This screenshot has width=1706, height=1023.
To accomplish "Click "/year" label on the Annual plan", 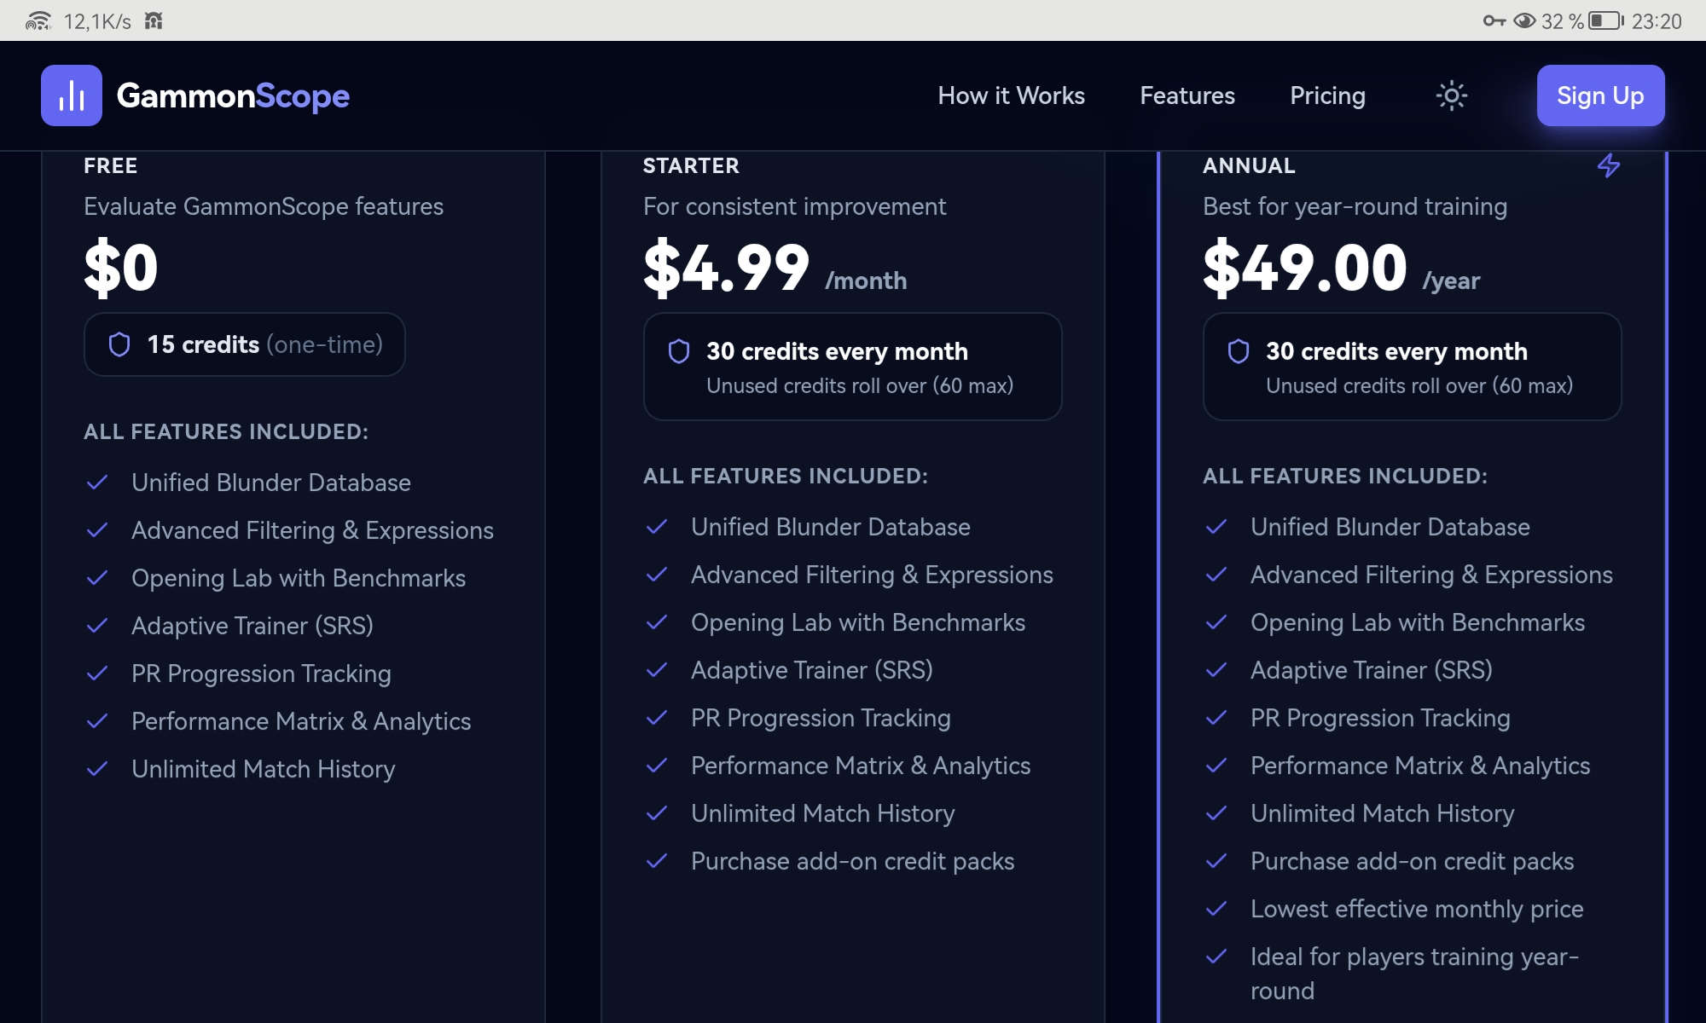I will coord(1451,280).
